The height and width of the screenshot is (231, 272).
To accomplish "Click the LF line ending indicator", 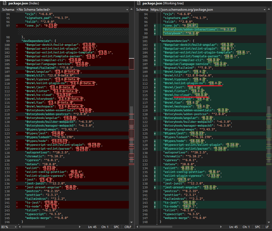I will [x=267, y=227].
